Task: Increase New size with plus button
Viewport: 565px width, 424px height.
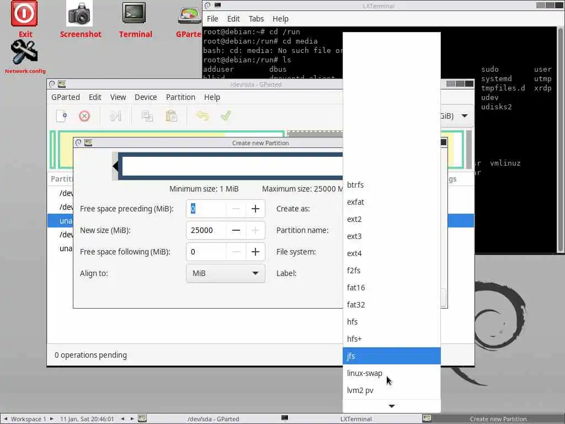Action: pyautogui.click(x=255, y=230)
